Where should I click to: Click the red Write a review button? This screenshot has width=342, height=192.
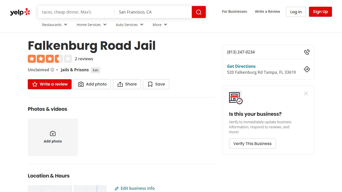point(50,84)
